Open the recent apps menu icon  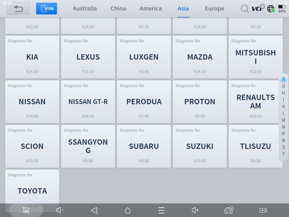point(161,210)
